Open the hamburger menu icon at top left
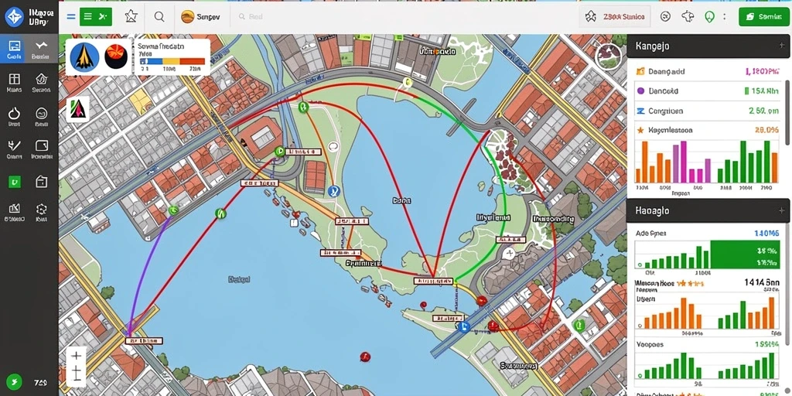Screen dimensions: 792x396 pyautogui.click(x=70, y=17)
